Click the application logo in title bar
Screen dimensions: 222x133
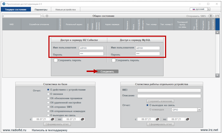click(4, 4)
